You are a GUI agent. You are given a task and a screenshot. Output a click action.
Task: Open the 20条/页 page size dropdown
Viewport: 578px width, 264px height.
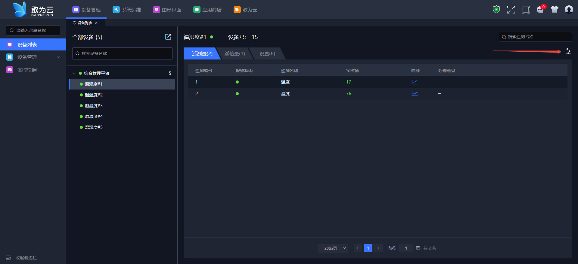point(333,248)
